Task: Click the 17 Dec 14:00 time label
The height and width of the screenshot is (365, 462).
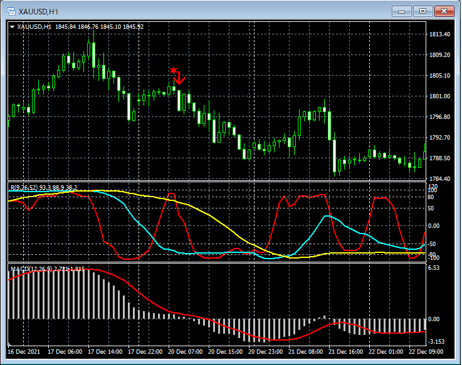Action: [x=105, y=351]
